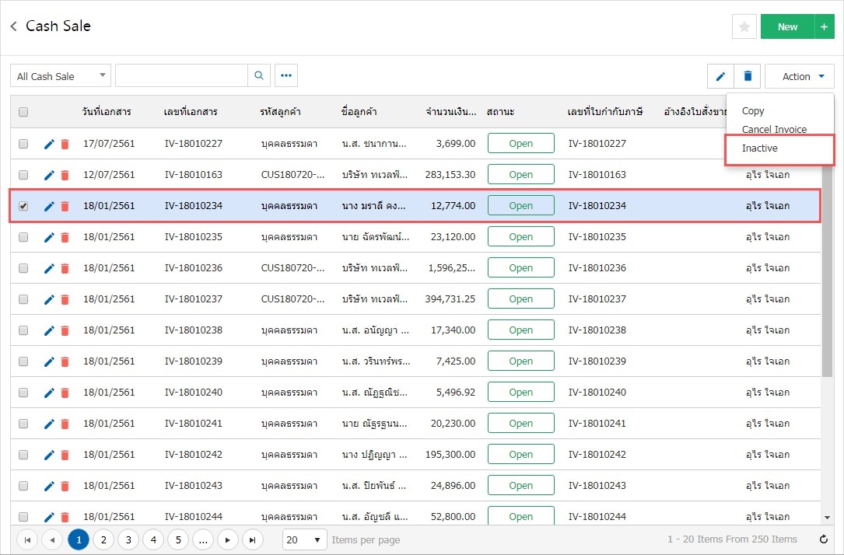Viewport: 844px width, 555px height.
Task: Open the New plus dropdown
Action: [x=824, y=26]
